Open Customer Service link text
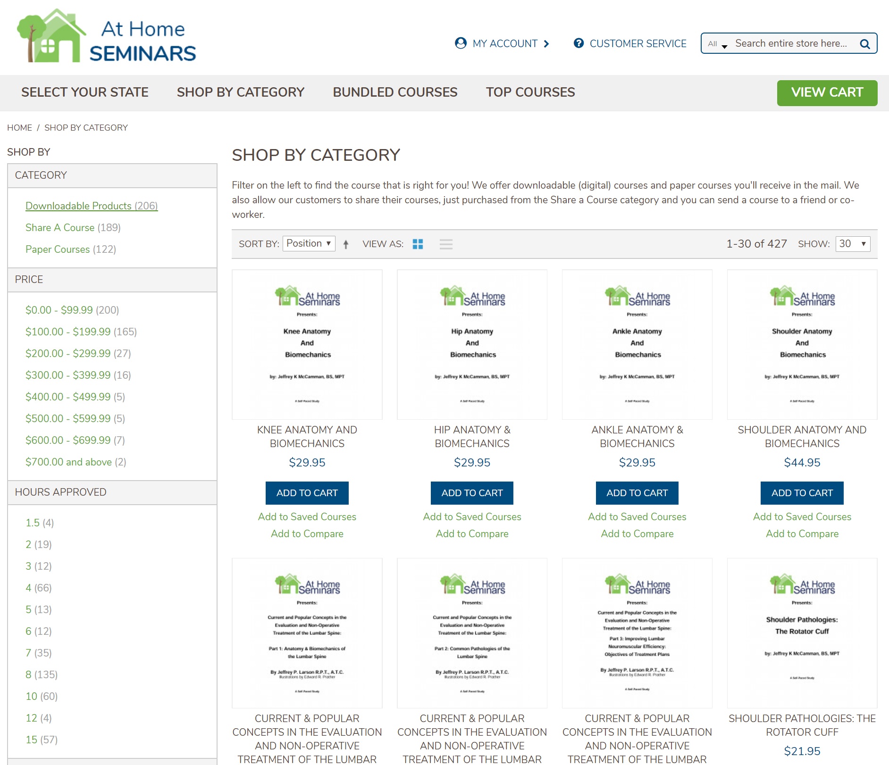The height and width of the screenshot is (765, 889). point(638,43)
